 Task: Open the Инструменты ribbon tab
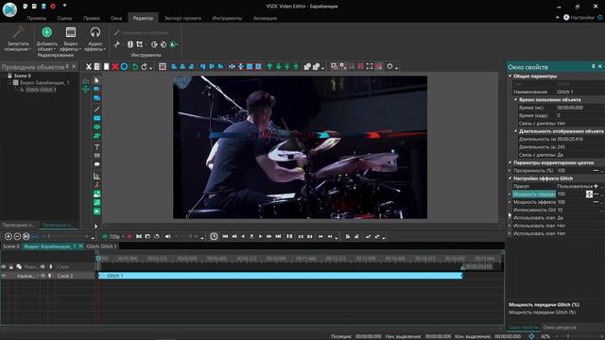click(227, 18)
